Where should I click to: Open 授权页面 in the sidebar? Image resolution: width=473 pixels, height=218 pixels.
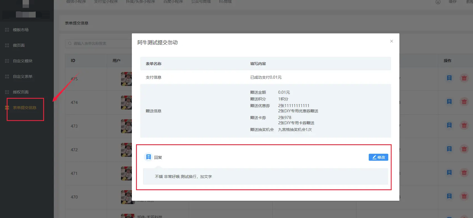[x=21, y=92]
